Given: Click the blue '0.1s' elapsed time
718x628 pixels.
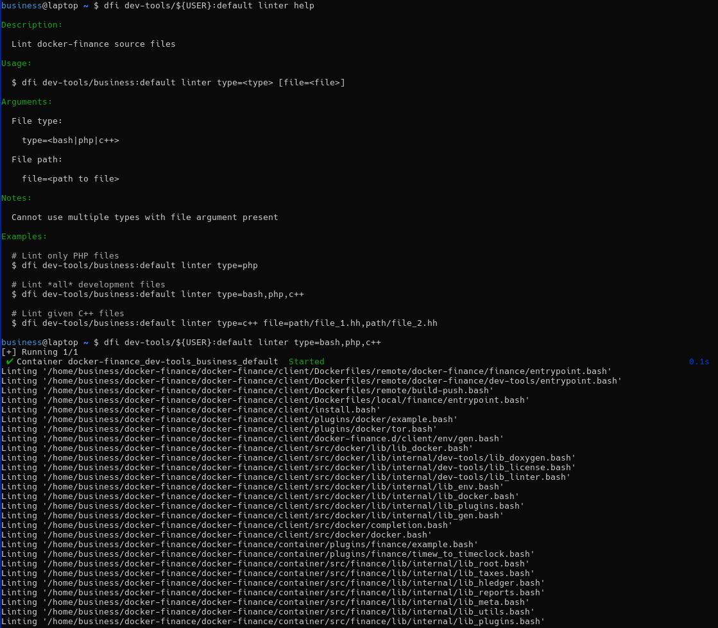Looking at the screenshot, I should click(699, 362).
